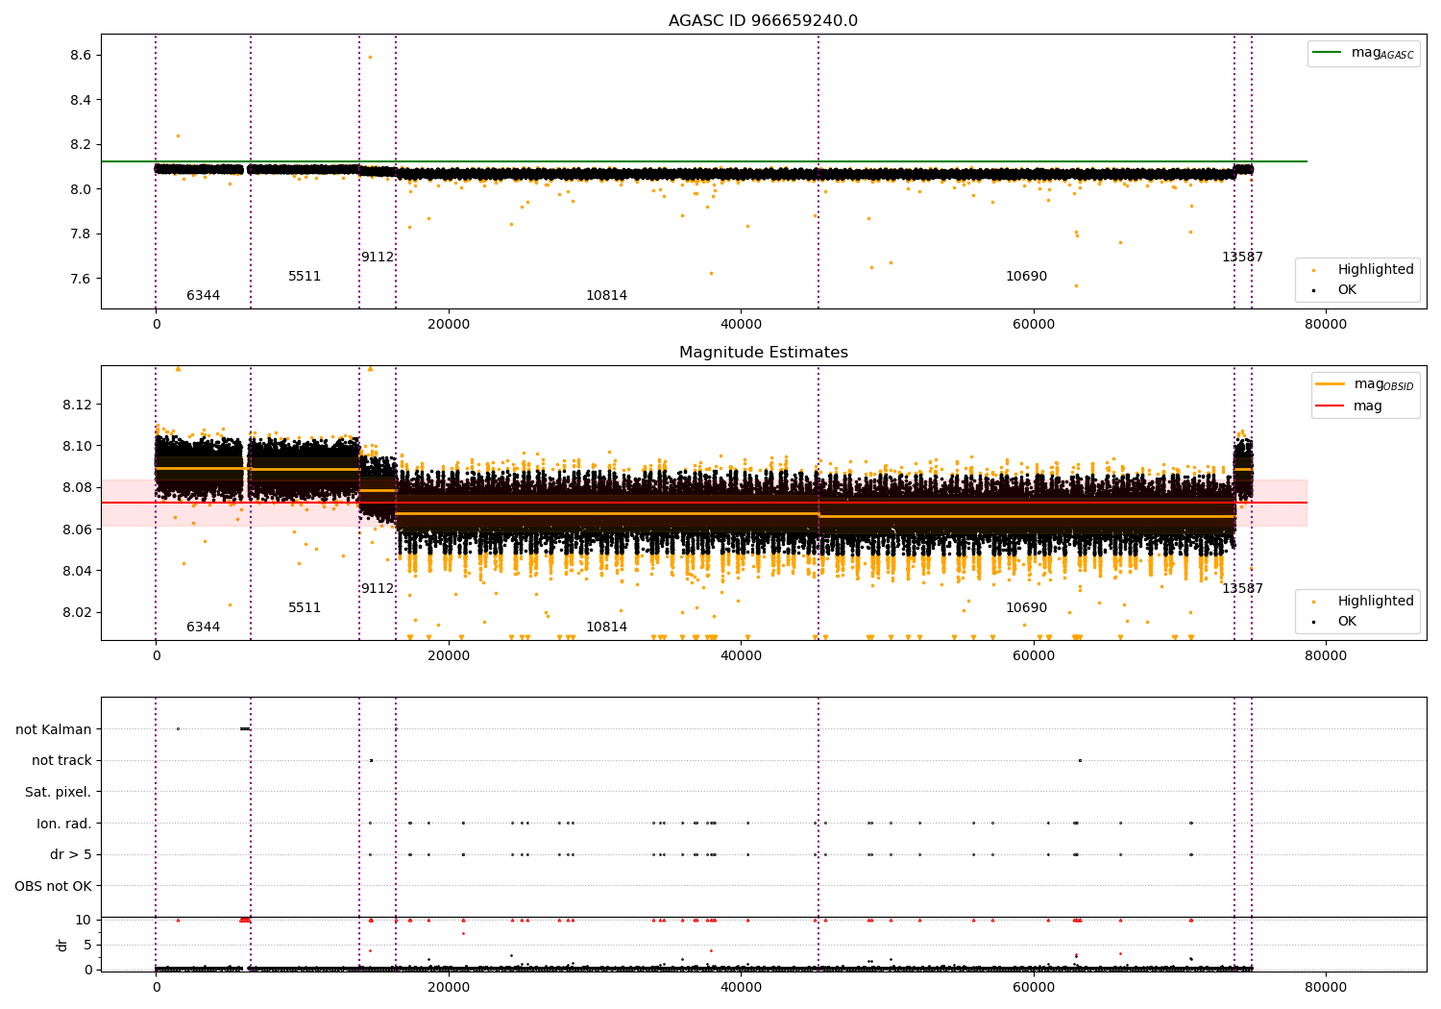Click the orange outlier point near 8.6 magnitude
This screenshot has width=1441, height=1009.
pos(370,57)
